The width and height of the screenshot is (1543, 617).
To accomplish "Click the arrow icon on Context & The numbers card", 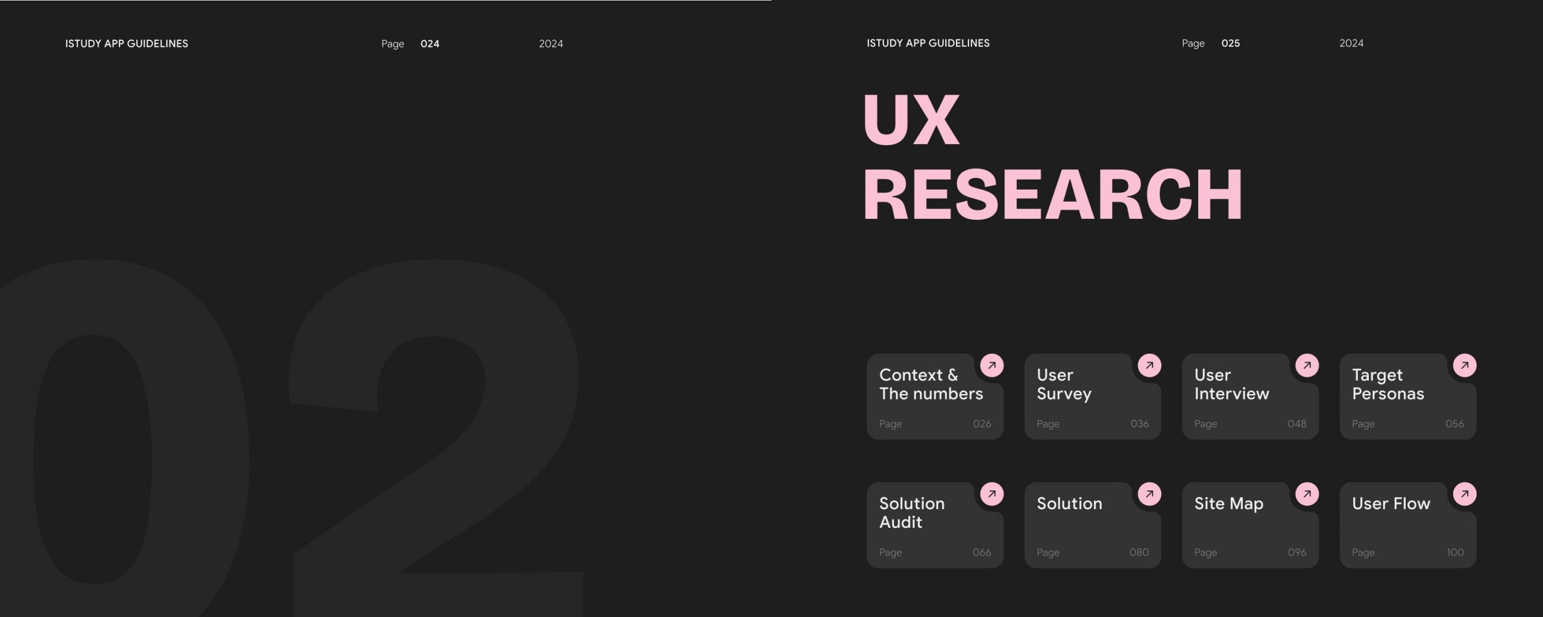I will 991,365.
